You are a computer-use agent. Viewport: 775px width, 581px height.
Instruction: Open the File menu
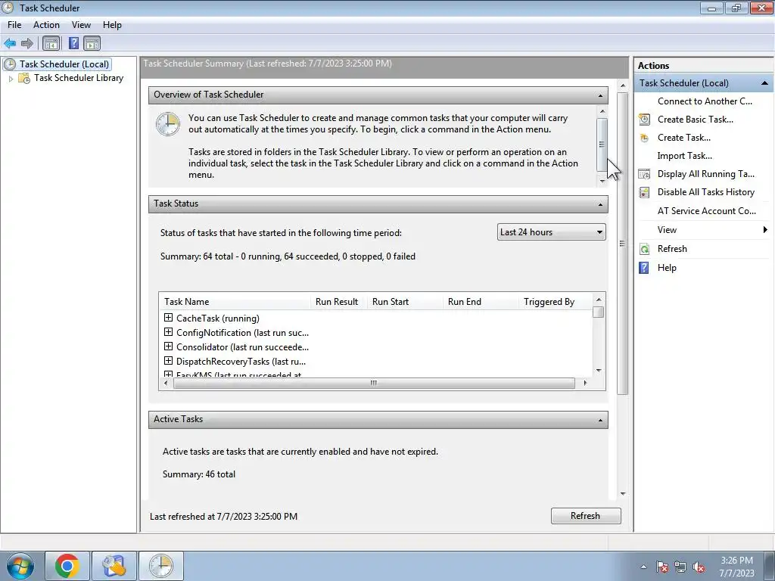[x=14, y=25]
